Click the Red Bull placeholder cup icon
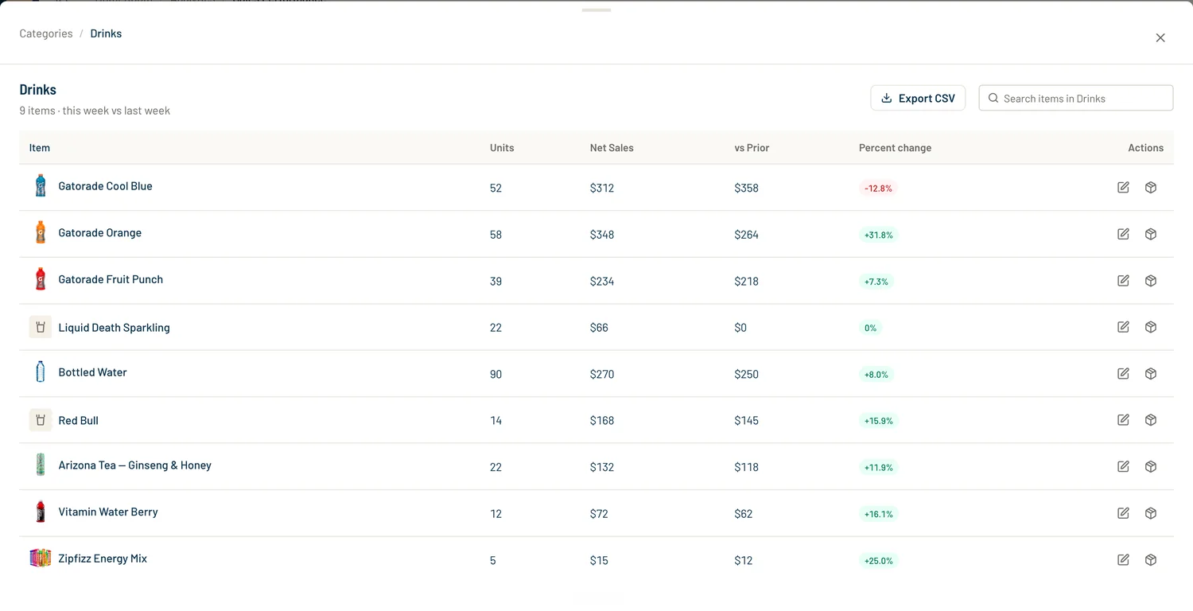 click(41, 420)
